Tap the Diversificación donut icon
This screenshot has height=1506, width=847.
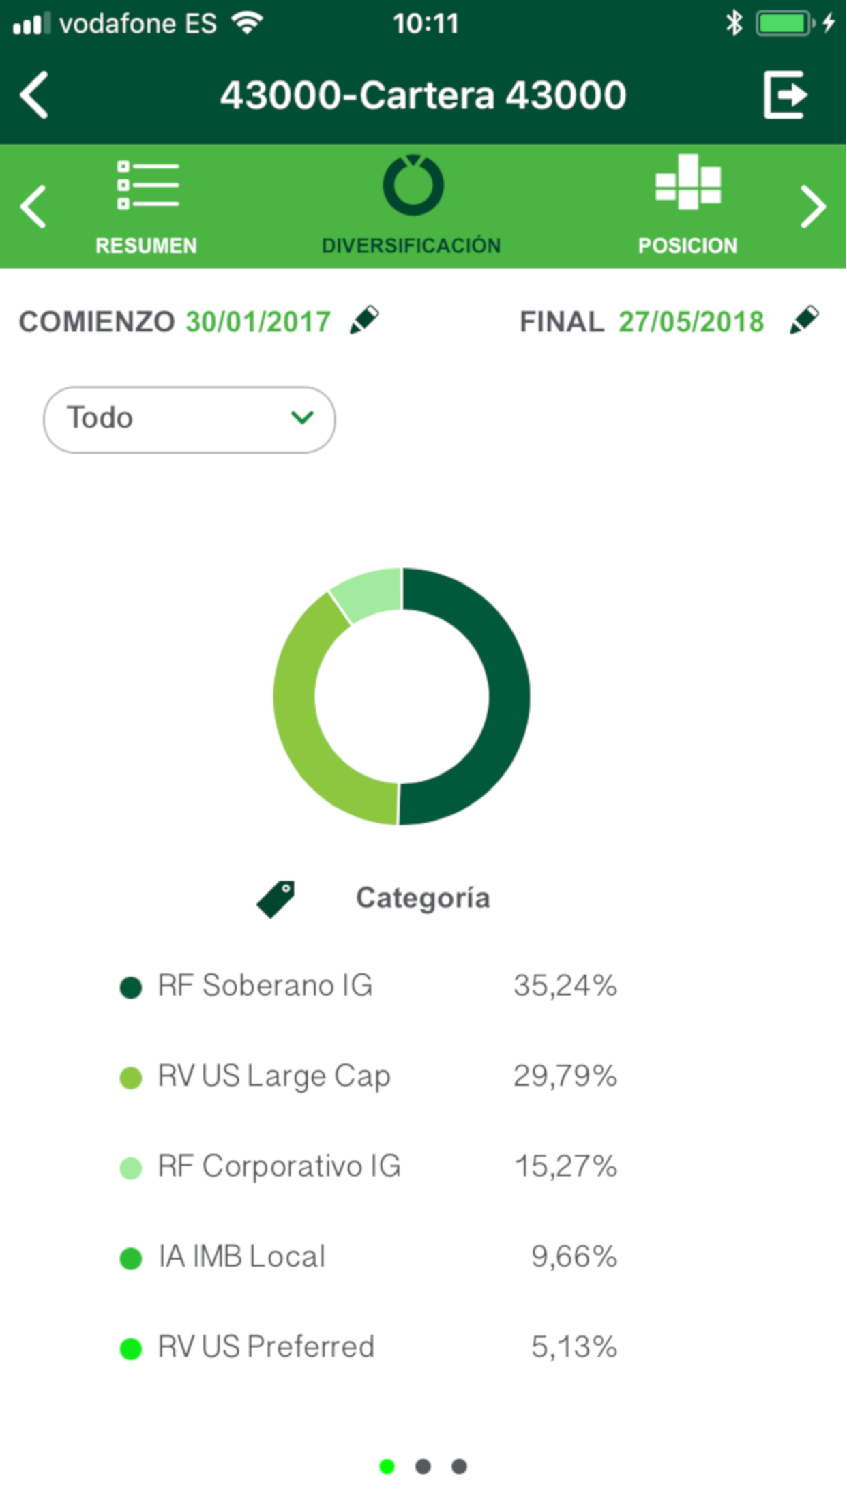tap(413, 186)
